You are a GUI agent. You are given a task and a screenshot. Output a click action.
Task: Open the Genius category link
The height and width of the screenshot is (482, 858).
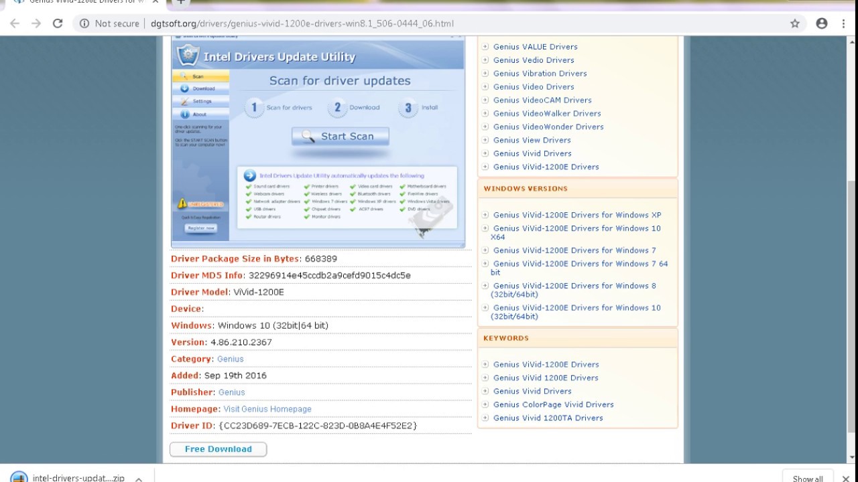coord(231,359)
